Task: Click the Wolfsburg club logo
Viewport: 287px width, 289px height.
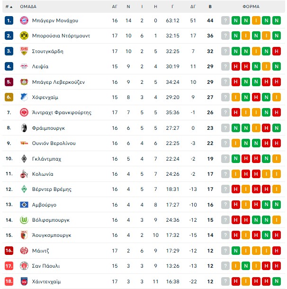Action: [24, 220]
